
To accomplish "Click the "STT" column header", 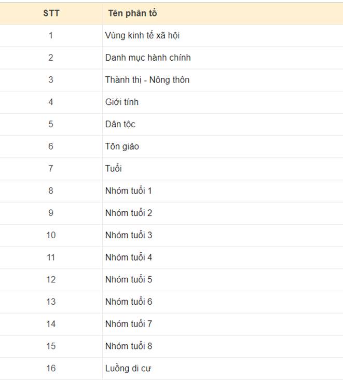I will point(51,13).
